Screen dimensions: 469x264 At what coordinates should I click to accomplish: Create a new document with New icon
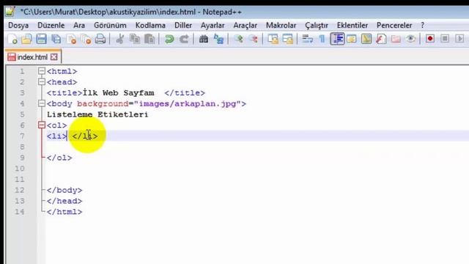tap(12, 39)
